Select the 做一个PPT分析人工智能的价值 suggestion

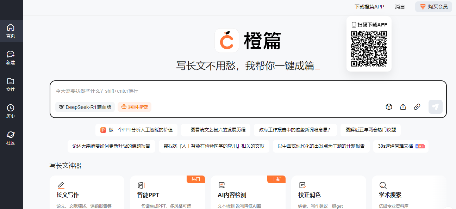[x=137, y=130]
